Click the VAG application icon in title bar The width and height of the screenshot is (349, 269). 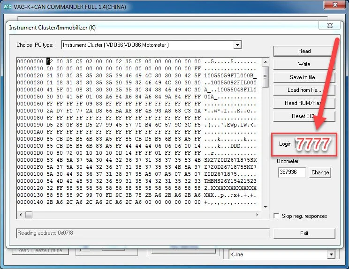tap(8, 7)
